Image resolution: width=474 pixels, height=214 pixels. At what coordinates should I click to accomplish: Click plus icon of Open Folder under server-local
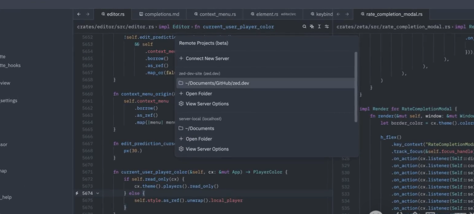(x=181, y=139)
